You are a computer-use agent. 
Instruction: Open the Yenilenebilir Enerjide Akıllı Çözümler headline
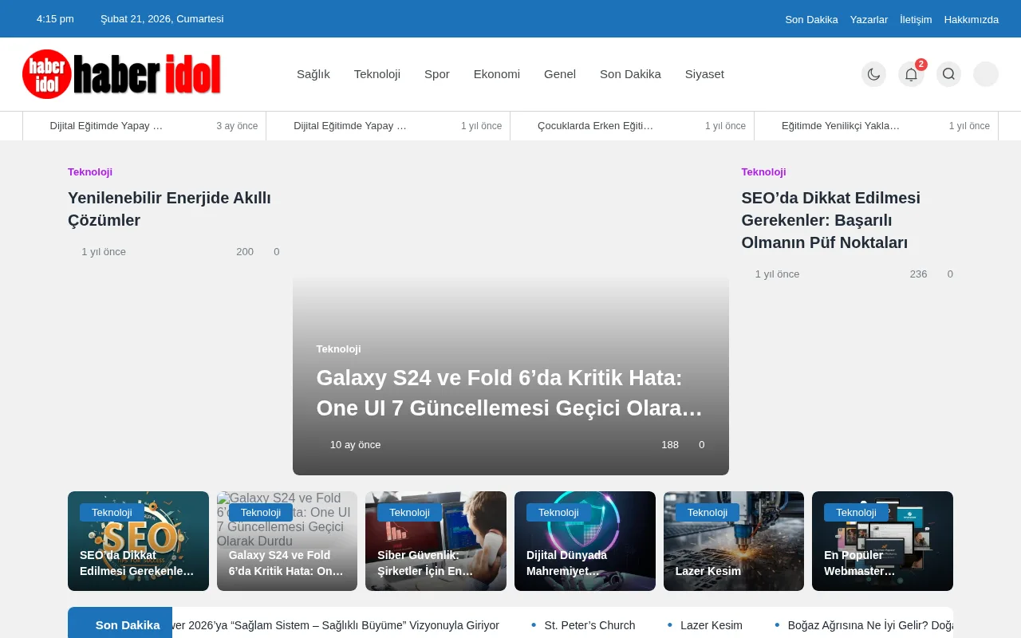coord(168,209)
